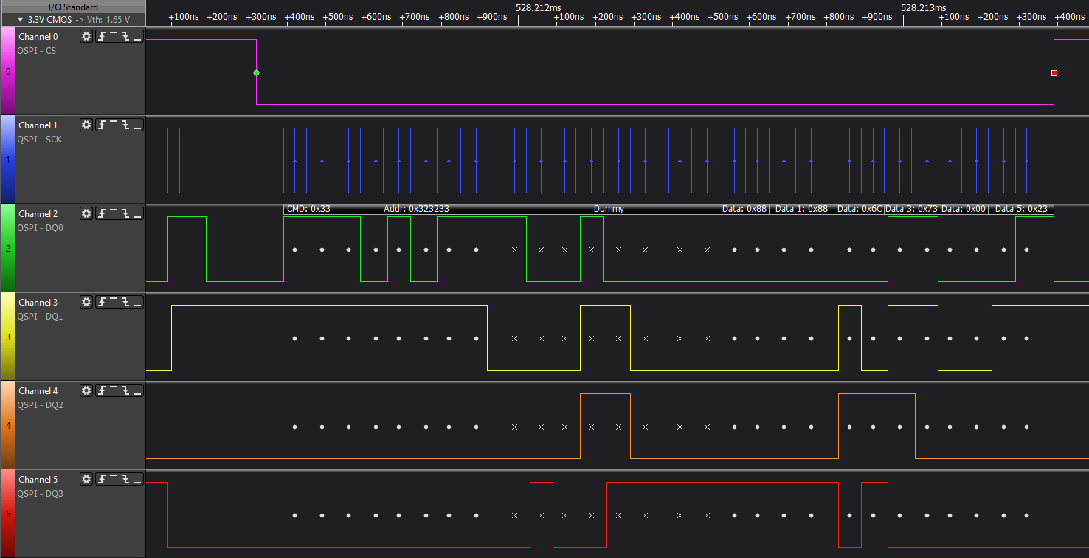Enable low level trigger on Channel 0

[137, 37]
